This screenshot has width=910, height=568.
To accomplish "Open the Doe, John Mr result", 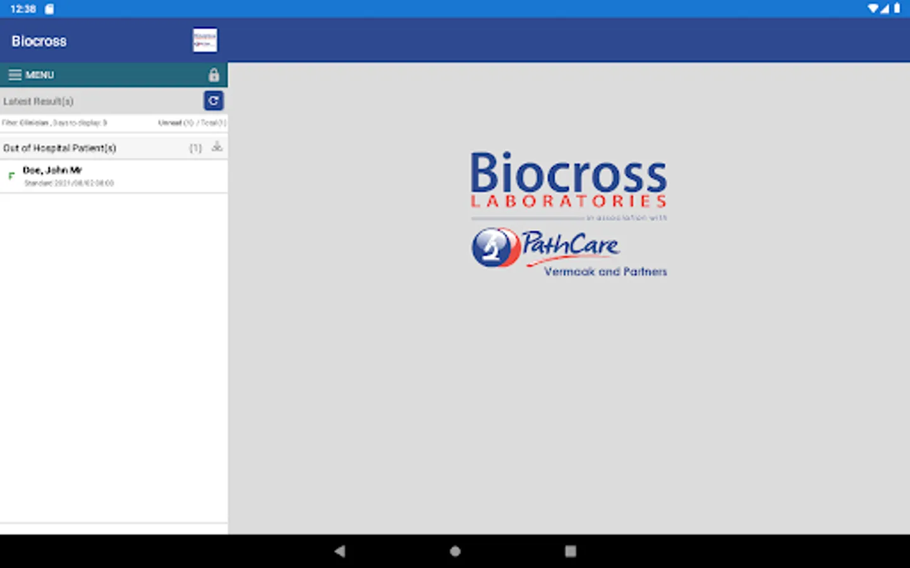I will [114, 176].
